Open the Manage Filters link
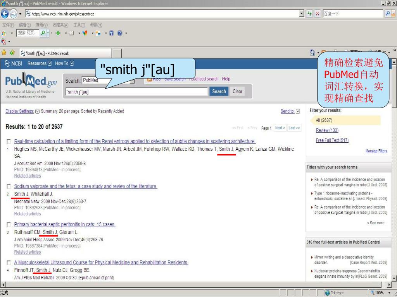This screenshot has height=297, width=397. (x=376, y=151)
